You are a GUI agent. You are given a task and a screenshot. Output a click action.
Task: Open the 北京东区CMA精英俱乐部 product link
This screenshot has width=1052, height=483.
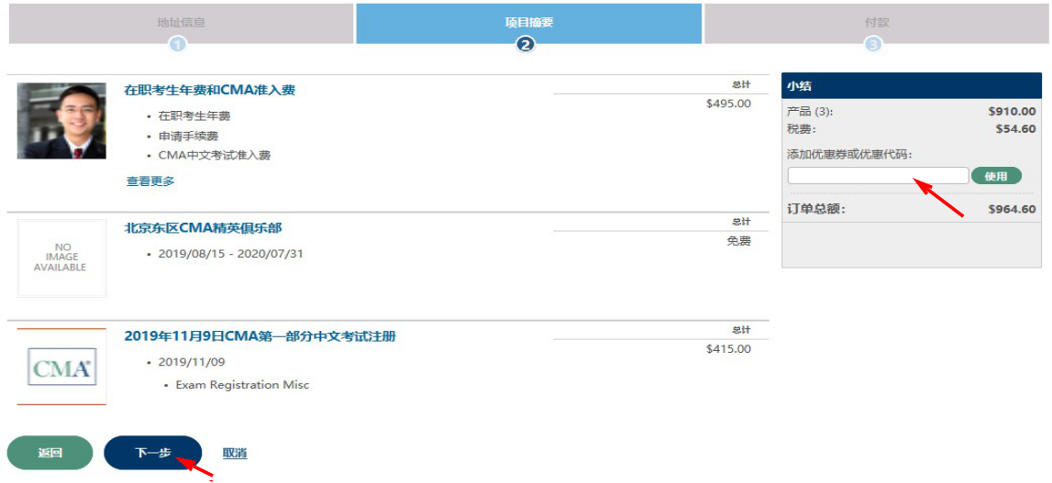click(203, 227)
